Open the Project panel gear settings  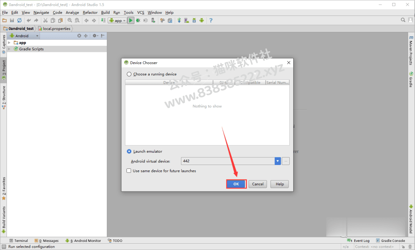[x=95, y=36]
